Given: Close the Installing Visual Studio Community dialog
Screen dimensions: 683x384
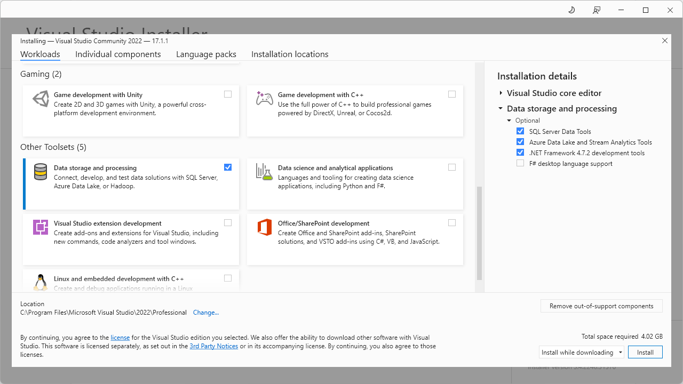Looking at the screenshot, I should (x=665, y=41).
